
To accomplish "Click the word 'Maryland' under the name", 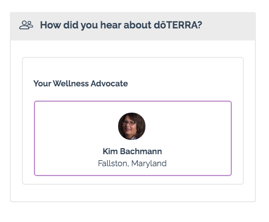I will tap(149, 163).
